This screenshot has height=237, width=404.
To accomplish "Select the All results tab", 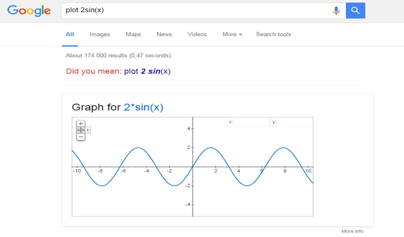I will 70,34.
